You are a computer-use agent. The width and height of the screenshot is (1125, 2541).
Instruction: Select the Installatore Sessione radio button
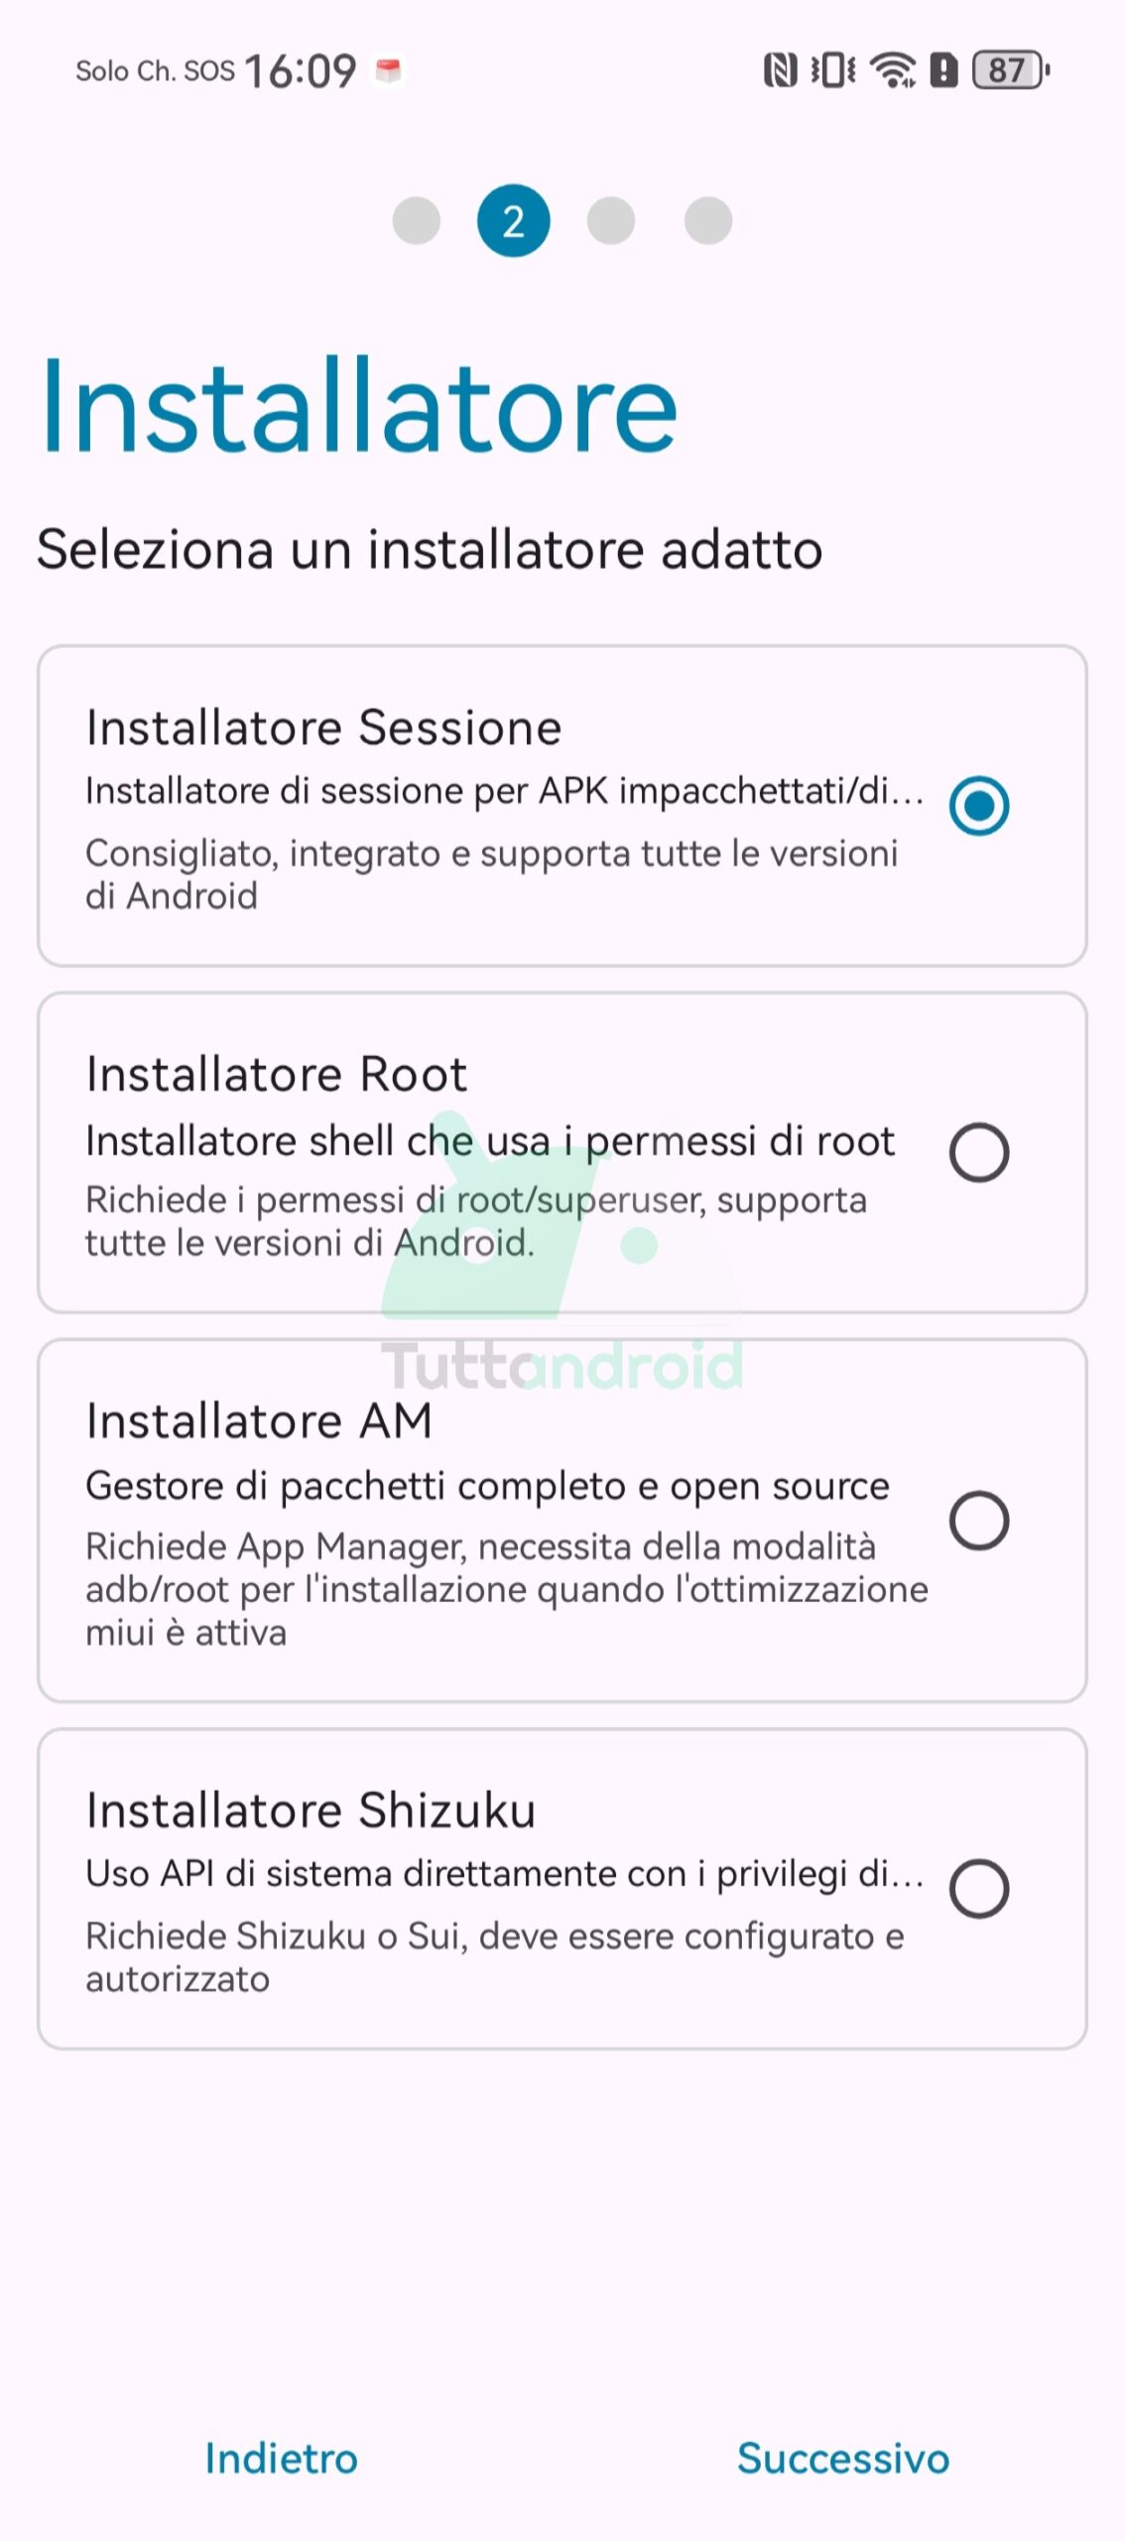pos(978,805)
